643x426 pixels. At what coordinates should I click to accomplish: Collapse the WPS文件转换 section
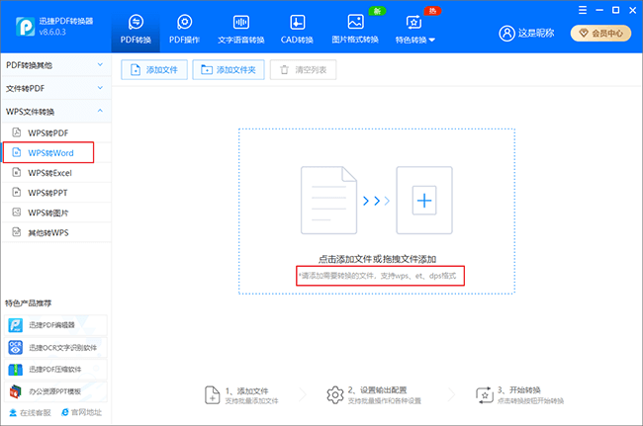coord(55,112)
